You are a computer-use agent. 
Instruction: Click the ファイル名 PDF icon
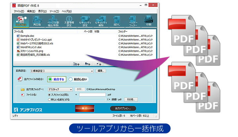(22, 95)
